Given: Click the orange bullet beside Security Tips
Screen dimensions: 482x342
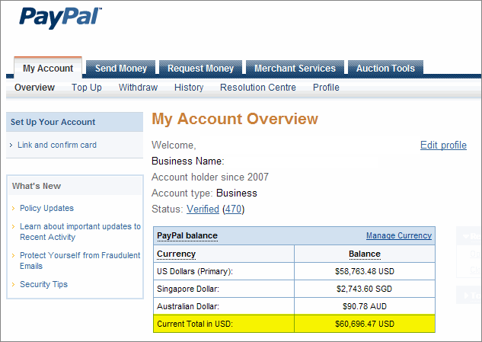Looking at the screenshot, I should 13,284.
